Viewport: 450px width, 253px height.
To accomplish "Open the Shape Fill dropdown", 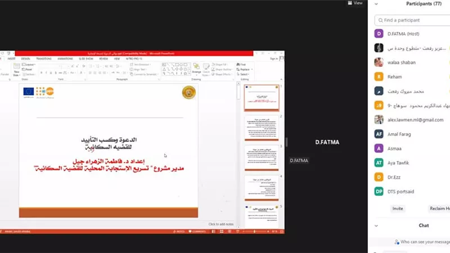I will pos(221,65).
